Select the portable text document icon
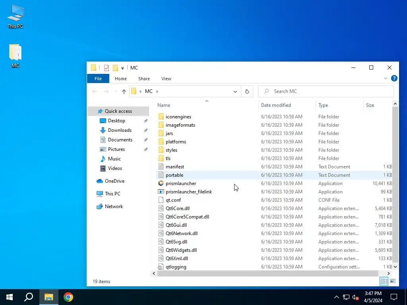Viewport: 407px width, 305px height. pos(161,175)
